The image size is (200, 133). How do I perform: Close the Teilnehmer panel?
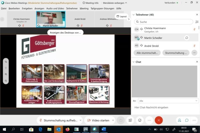(197, 15)
